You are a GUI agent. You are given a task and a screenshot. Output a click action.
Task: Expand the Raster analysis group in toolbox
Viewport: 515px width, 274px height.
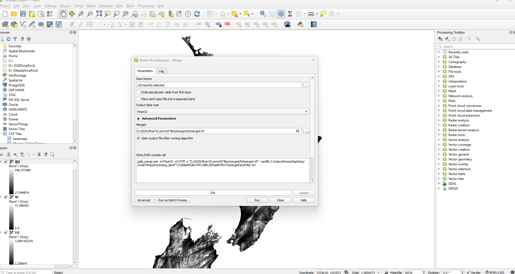(439, 120)
